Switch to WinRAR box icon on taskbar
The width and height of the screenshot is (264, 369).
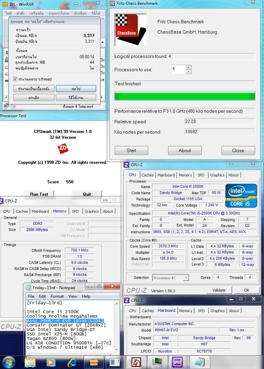93,362
